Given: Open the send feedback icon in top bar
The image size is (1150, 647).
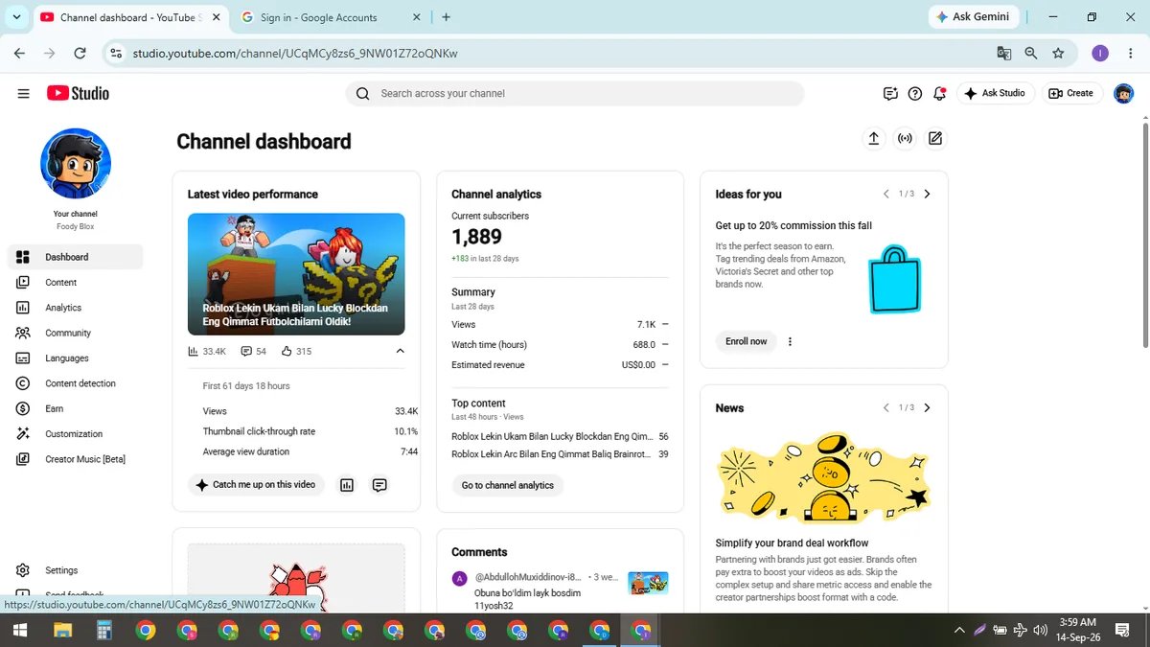Looking at the screenshot, I should pos(890,93).
